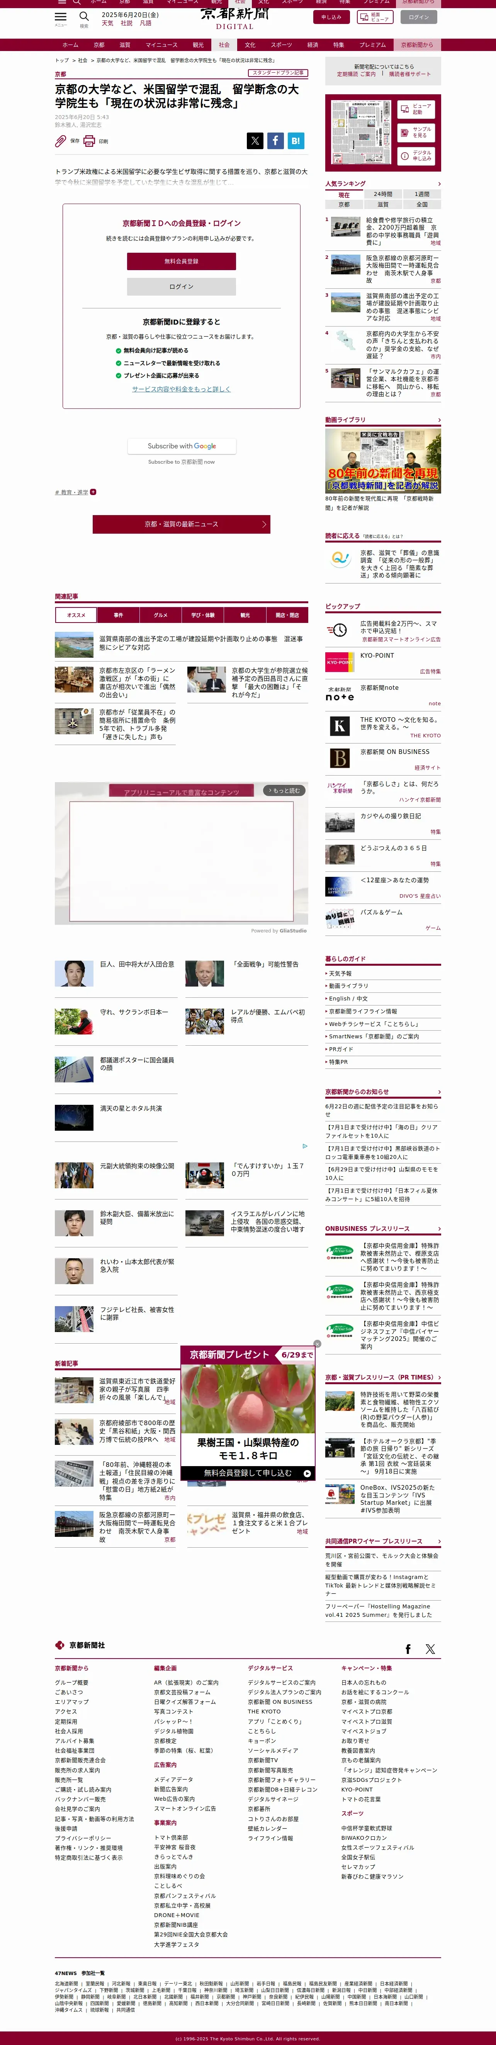Expand 人気ランキング chevron
The image size is (496, 2045).
439,184
